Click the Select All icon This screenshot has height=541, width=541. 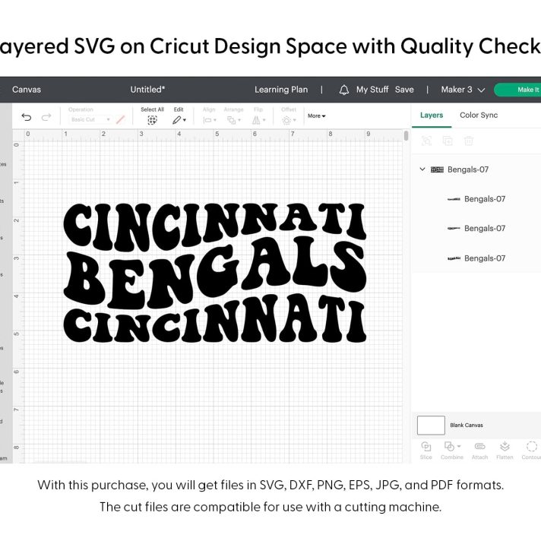152,120
